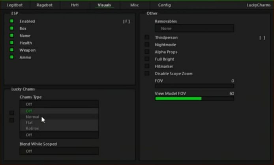Viewport: 274px width, 165px height.
Task: Click the FOV value 0
Action: click(233, 81)
